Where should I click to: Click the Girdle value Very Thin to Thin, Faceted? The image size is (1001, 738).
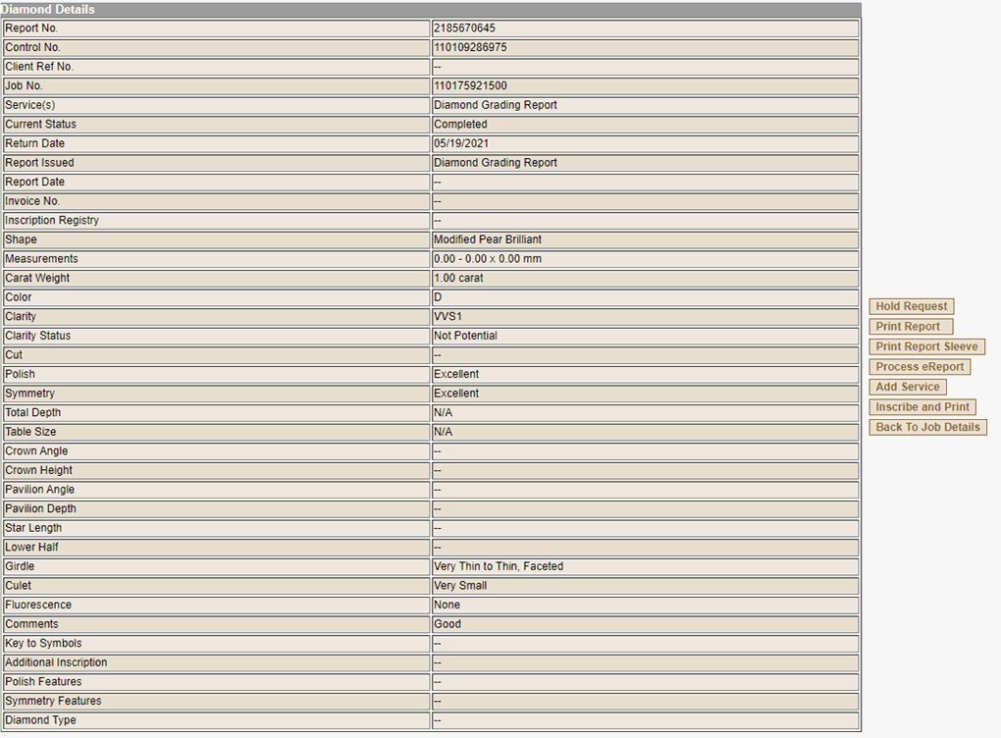point(498,566)
